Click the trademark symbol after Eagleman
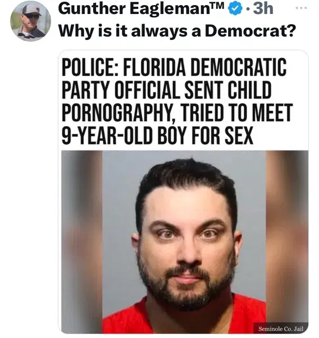The image size is (319, 338). pyautogui.click(x=220, y=6)
